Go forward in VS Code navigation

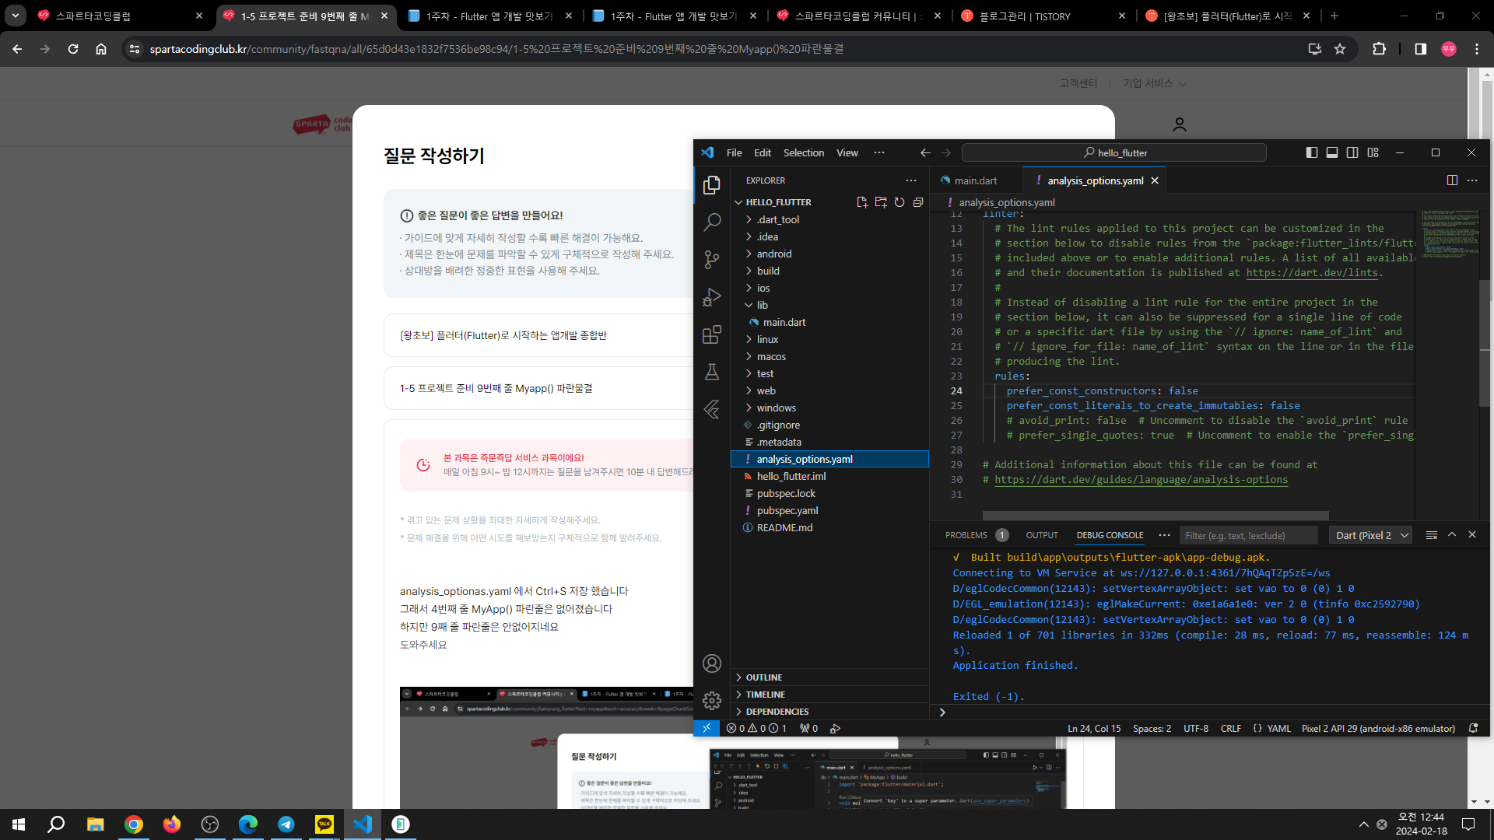(945, 153)
